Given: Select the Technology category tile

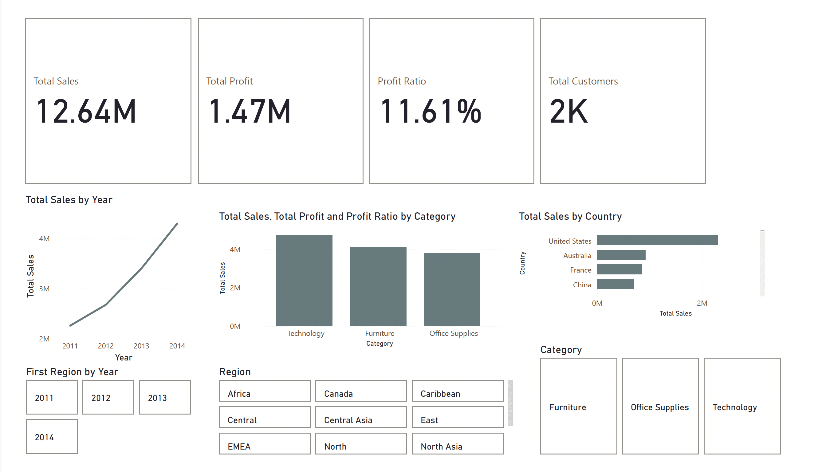Looking at the screenshot, I should [741, 407].
